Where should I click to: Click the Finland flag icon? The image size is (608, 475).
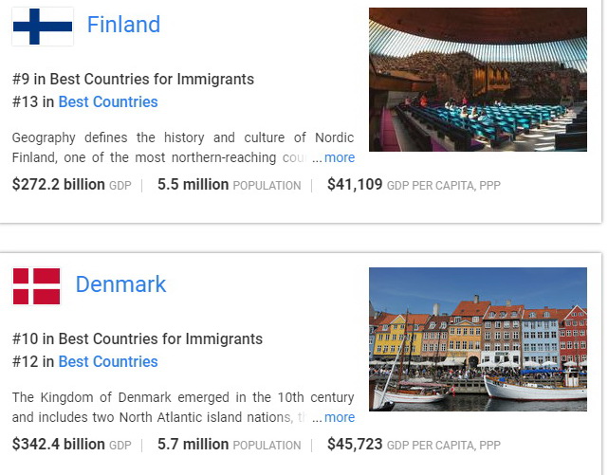(x=43, y=27)
